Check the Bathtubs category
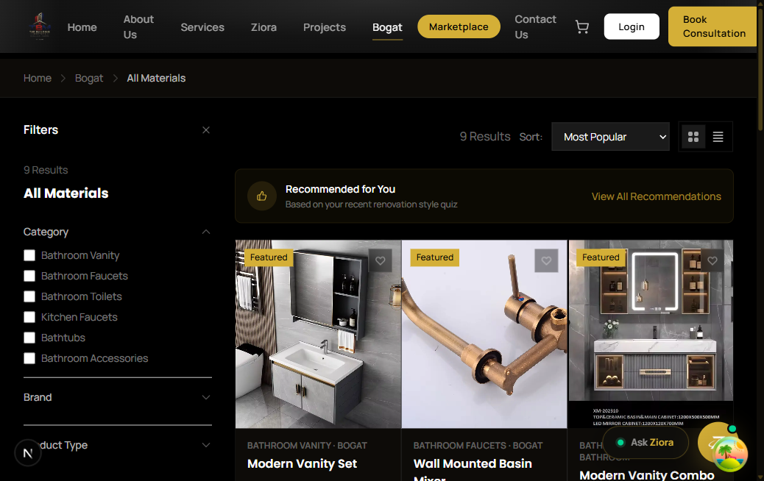The width and height of the screenshot is (764, 481). click(x=29, y=338)
